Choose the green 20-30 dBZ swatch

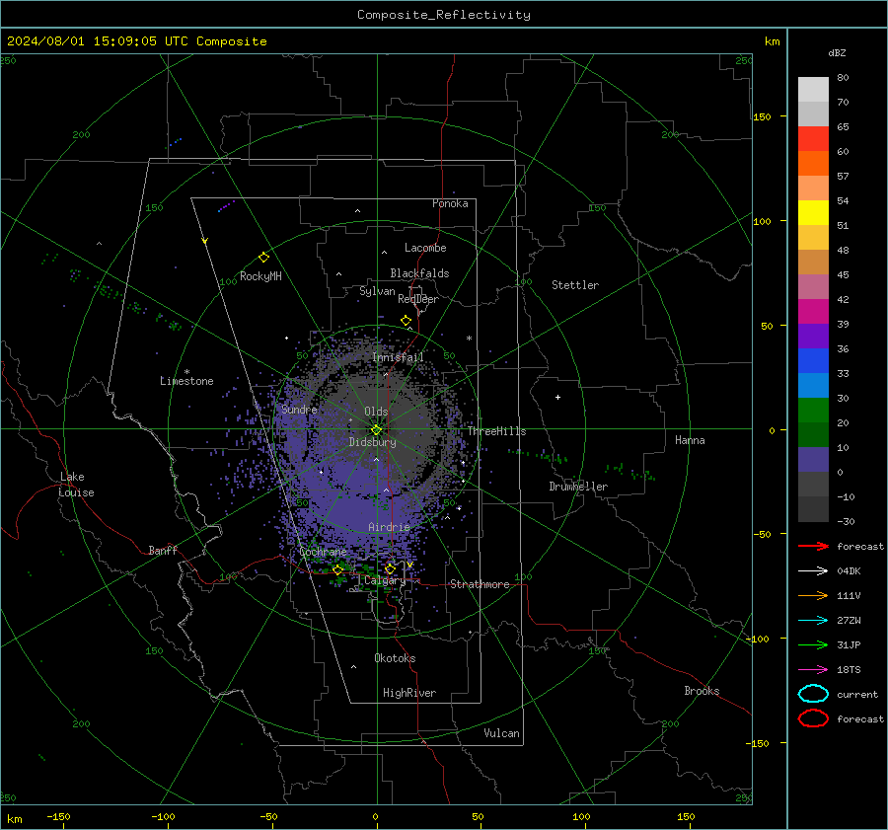[813, 411]
